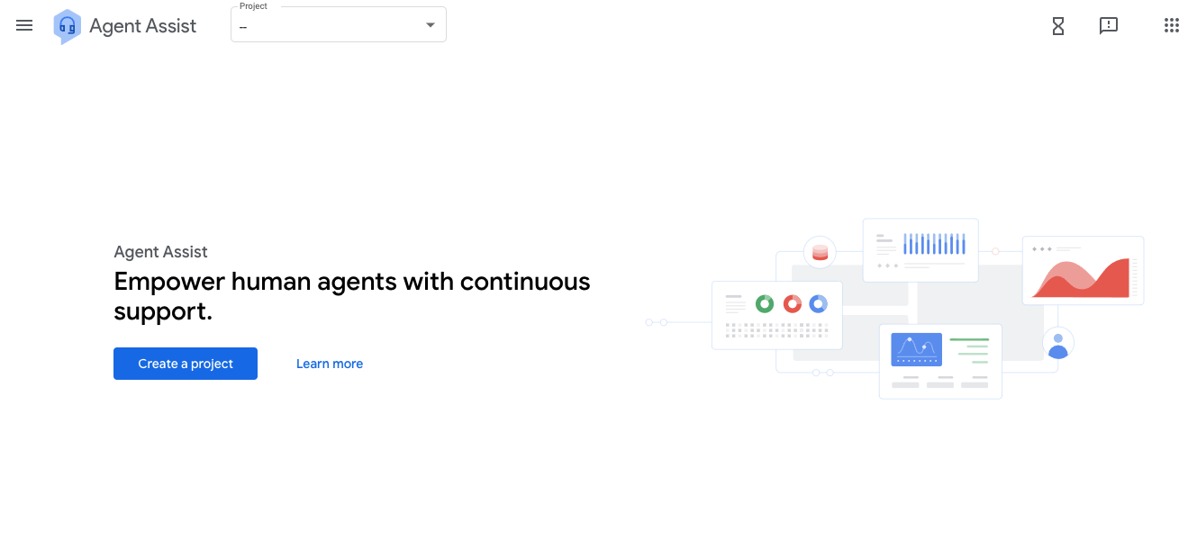Click the blue line graph card
This screenshot has width=1197, height=549.
[x=940, y=361]
